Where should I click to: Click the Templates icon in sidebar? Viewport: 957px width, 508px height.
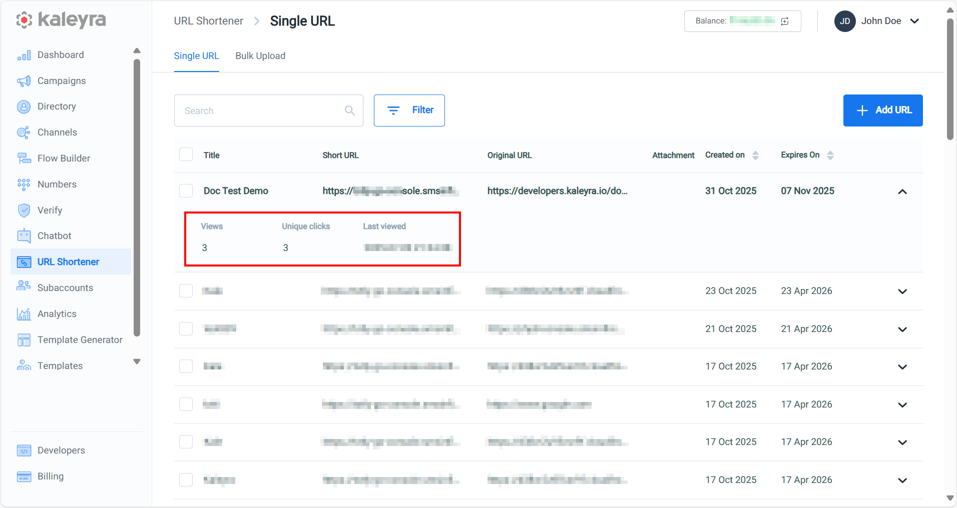point(24,365)
